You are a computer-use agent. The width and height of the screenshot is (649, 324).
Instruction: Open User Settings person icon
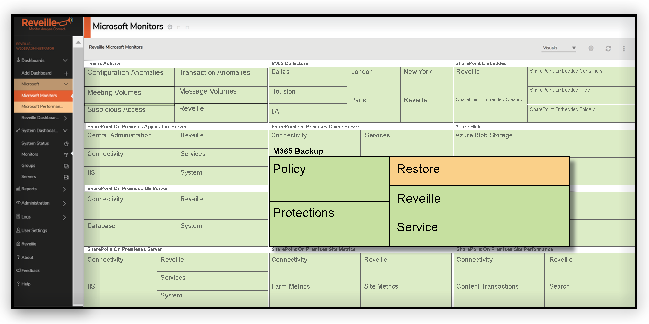click(x=18, y=230)
